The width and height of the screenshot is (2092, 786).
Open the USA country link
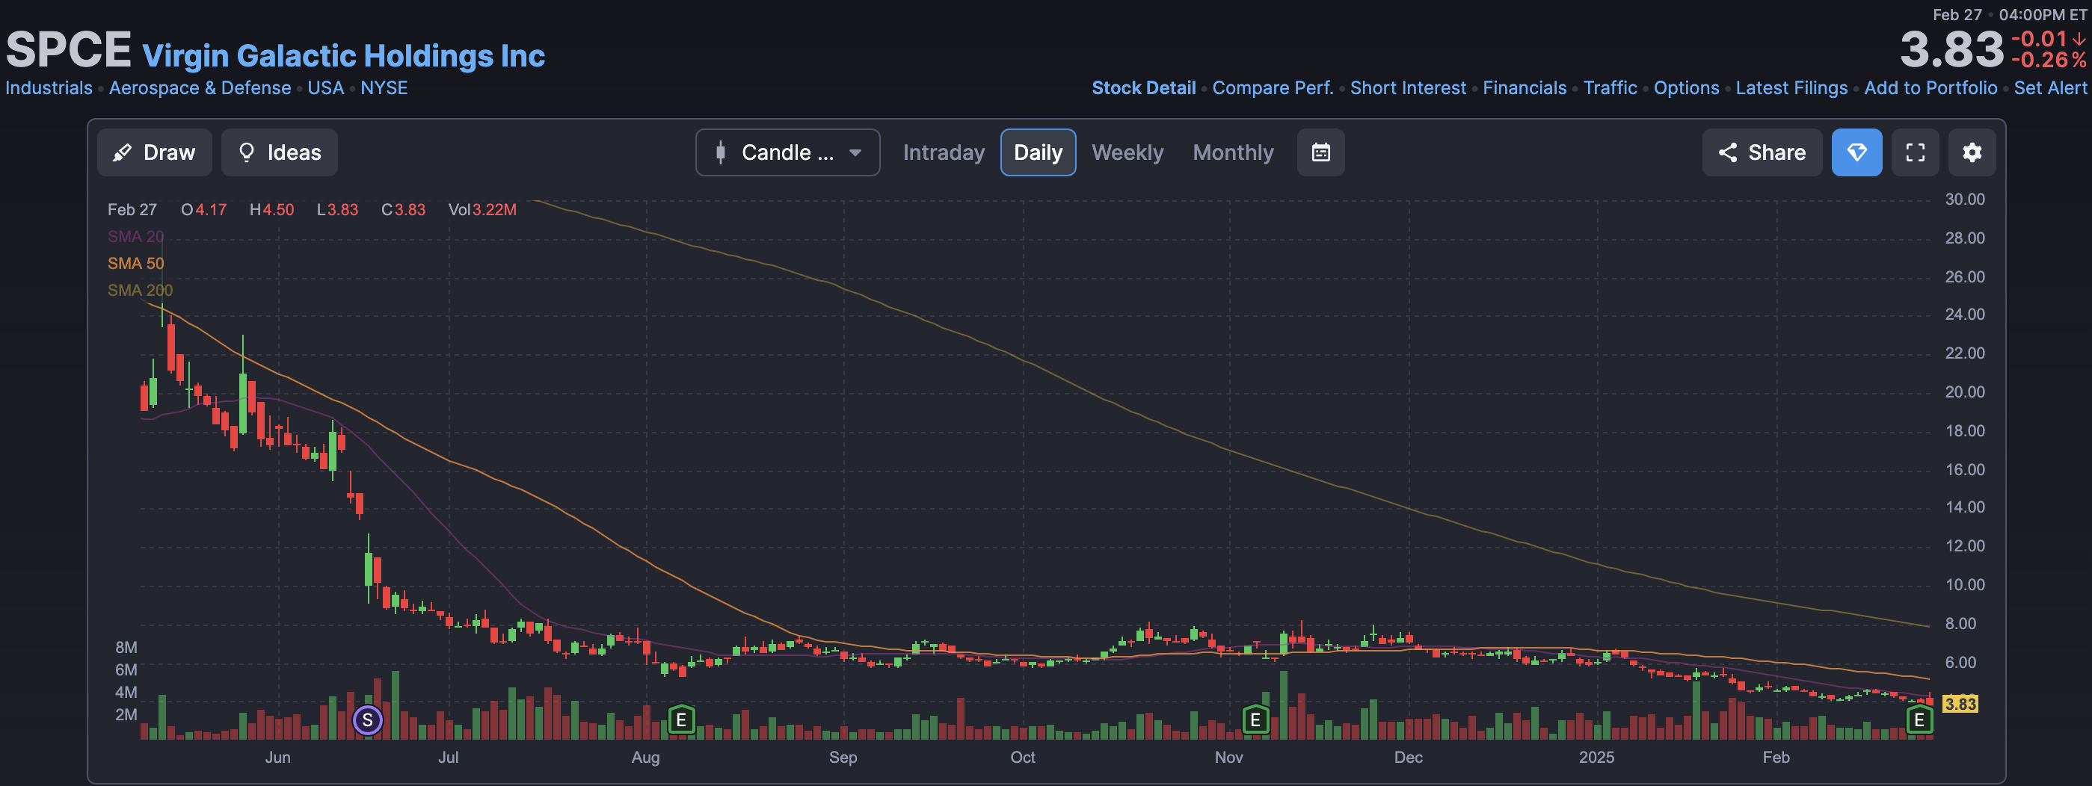(326, 87)
